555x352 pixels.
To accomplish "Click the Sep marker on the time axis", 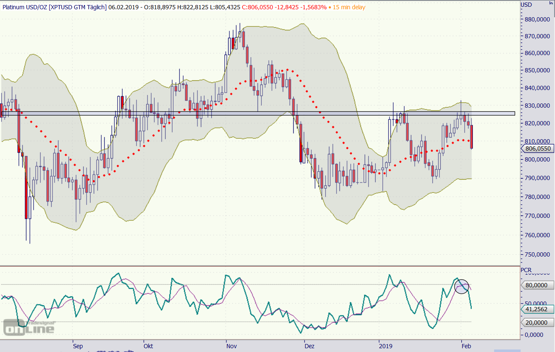I will point(78,346).
